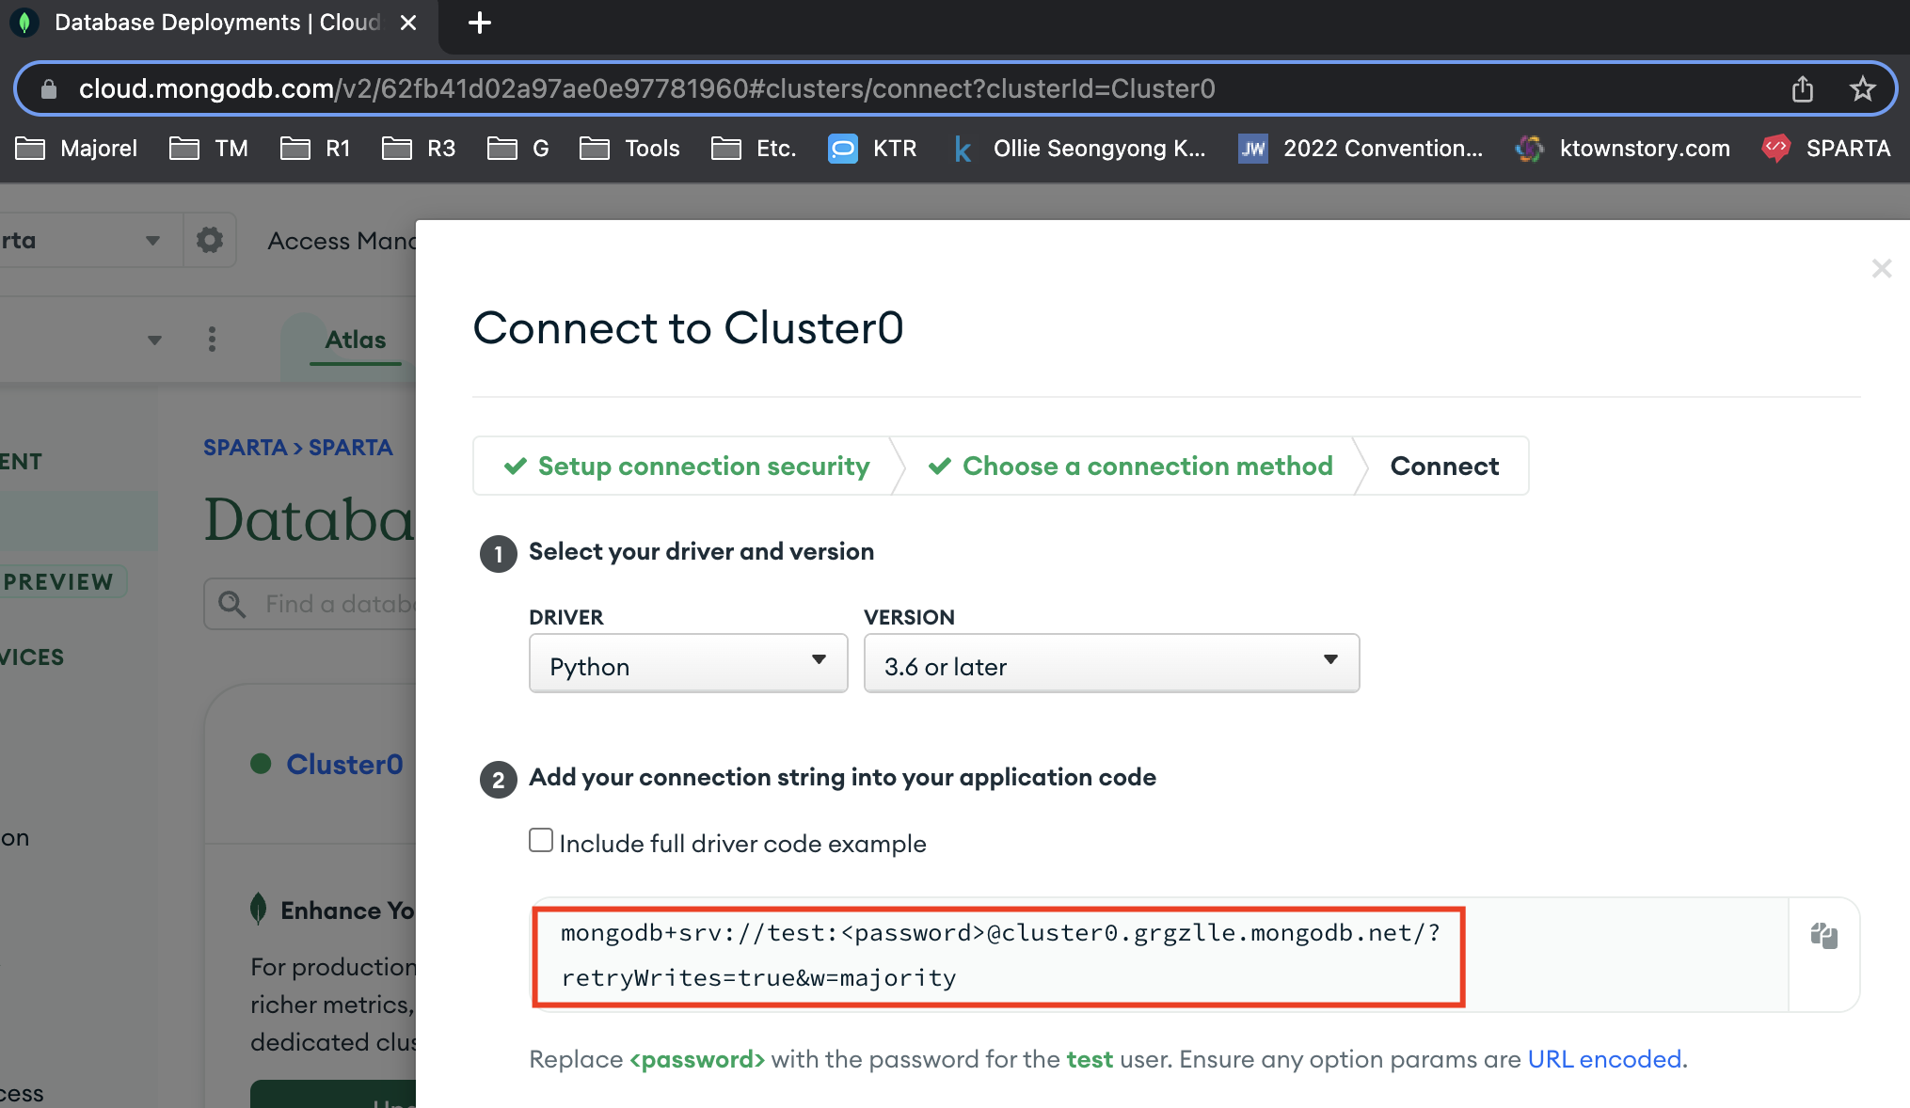Open Access Manager menu
The width and height of the screenshot is (1910, 1108).
(x=341, y=241)
